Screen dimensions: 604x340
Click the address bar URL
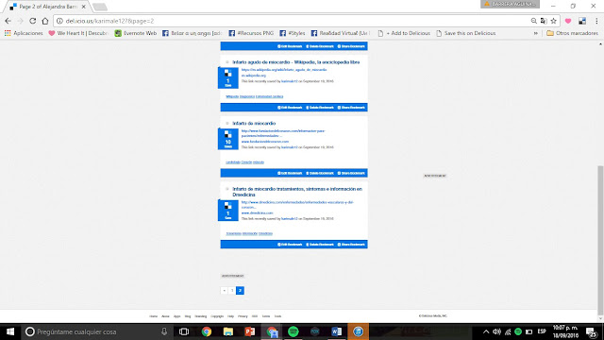tap(109, 21)
